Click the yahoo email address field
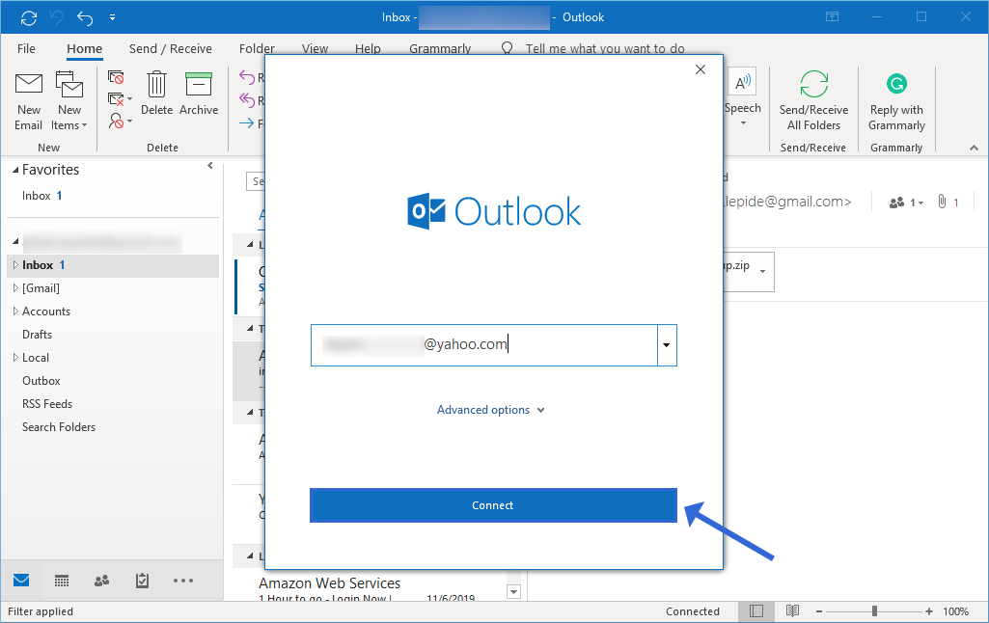 [x=483, y=345]
